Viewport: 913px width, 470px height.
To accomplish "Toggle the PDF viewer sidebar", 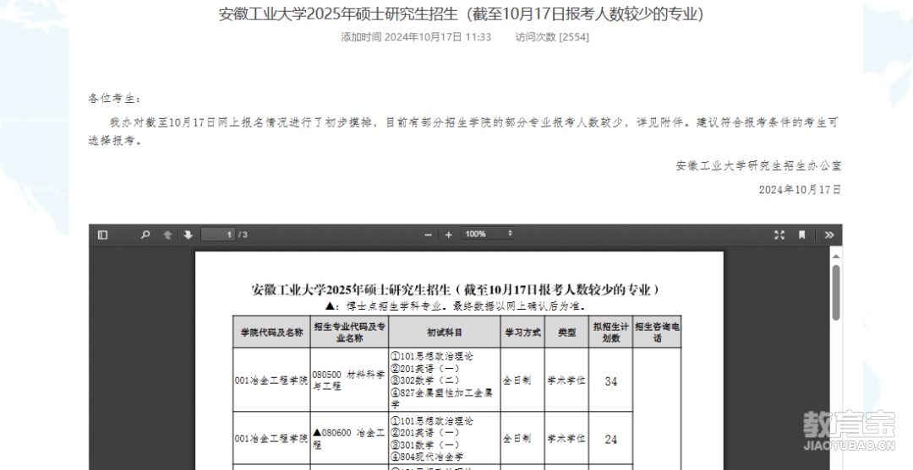I will [x=102, y=235].
